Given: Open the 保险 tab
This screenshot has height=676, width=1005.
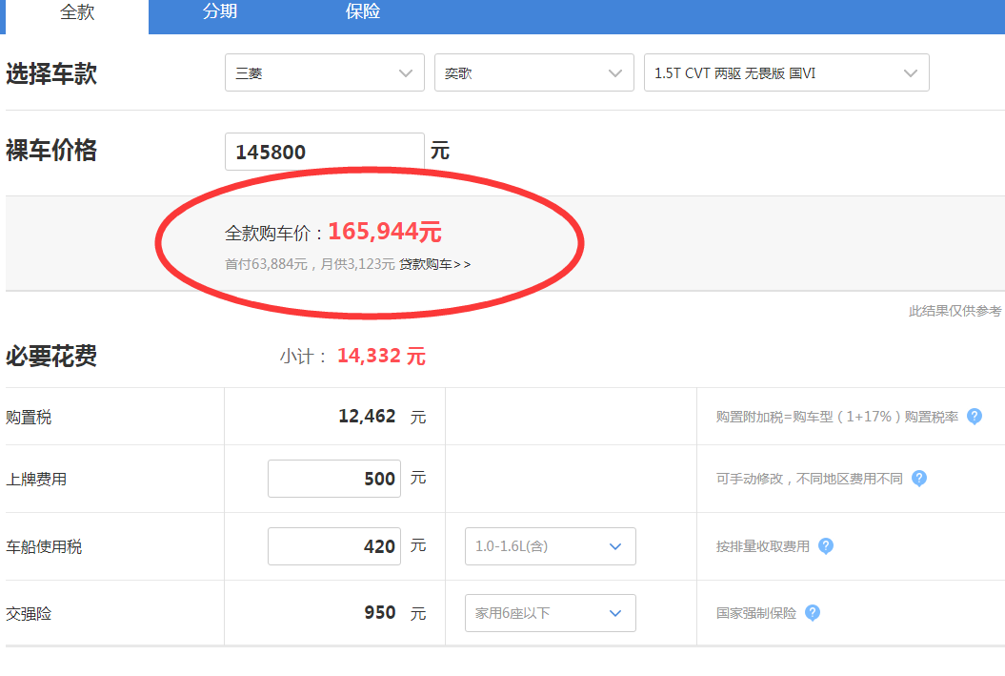Looking at the screenshot, I should [363, 12].
